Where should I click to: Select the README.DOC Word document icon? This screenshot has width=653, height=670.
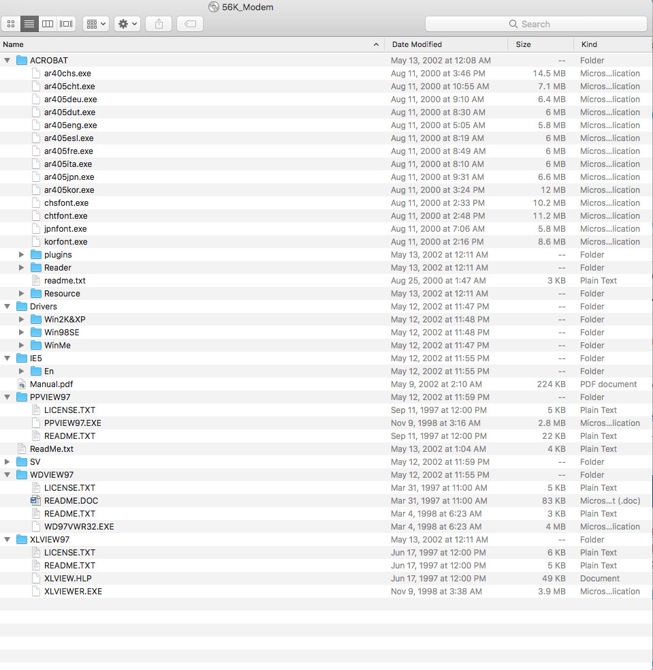tap(36, 501)
